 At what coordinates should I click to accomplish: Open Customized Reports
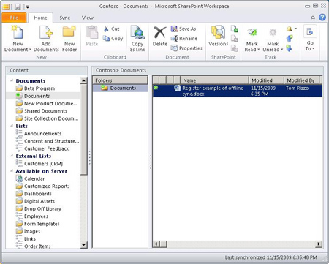(43, 186)
